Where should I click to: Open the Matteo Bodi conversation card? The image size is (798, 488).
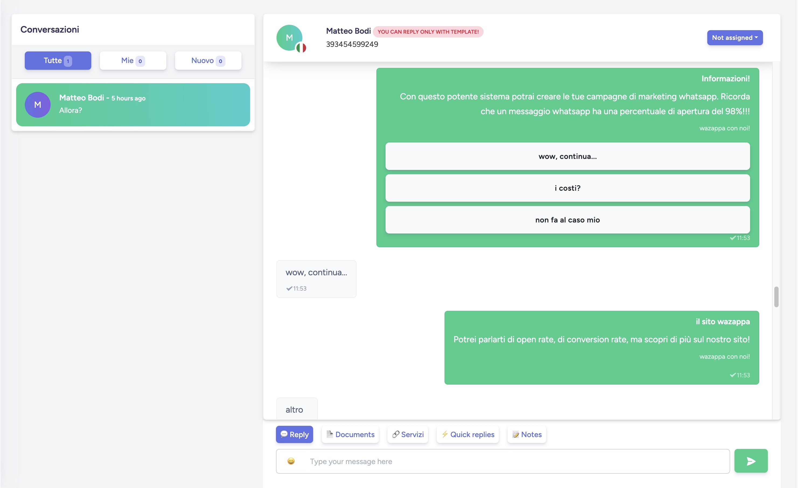[133, 105]
